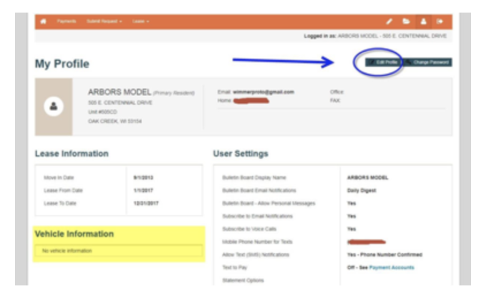Open the folder documents icon in navbar

pyautogui.click(x=407, y=21)
